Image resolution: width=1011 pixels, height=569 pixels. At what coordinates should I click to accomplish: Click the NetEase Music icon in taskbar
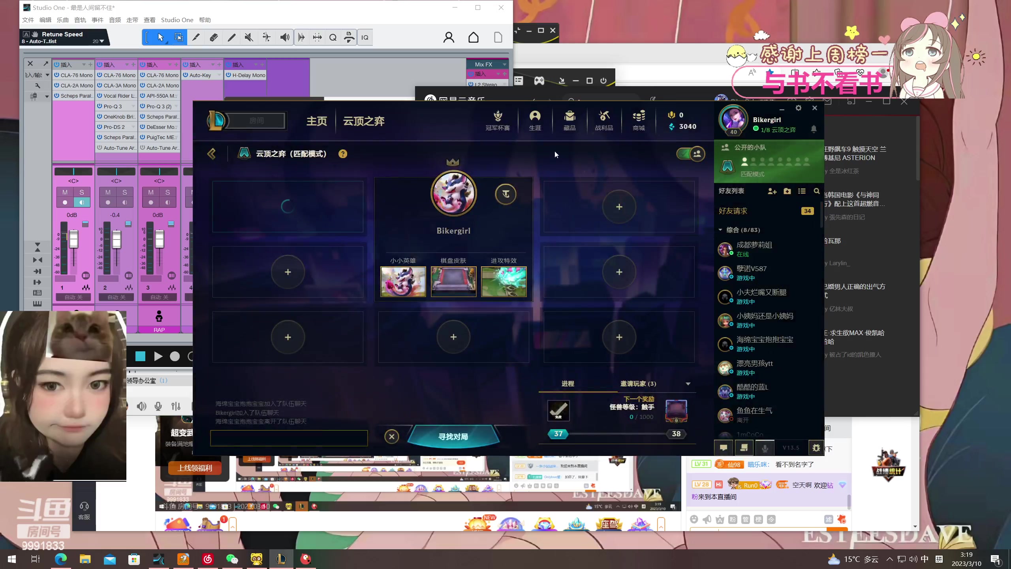click(207, 559)
